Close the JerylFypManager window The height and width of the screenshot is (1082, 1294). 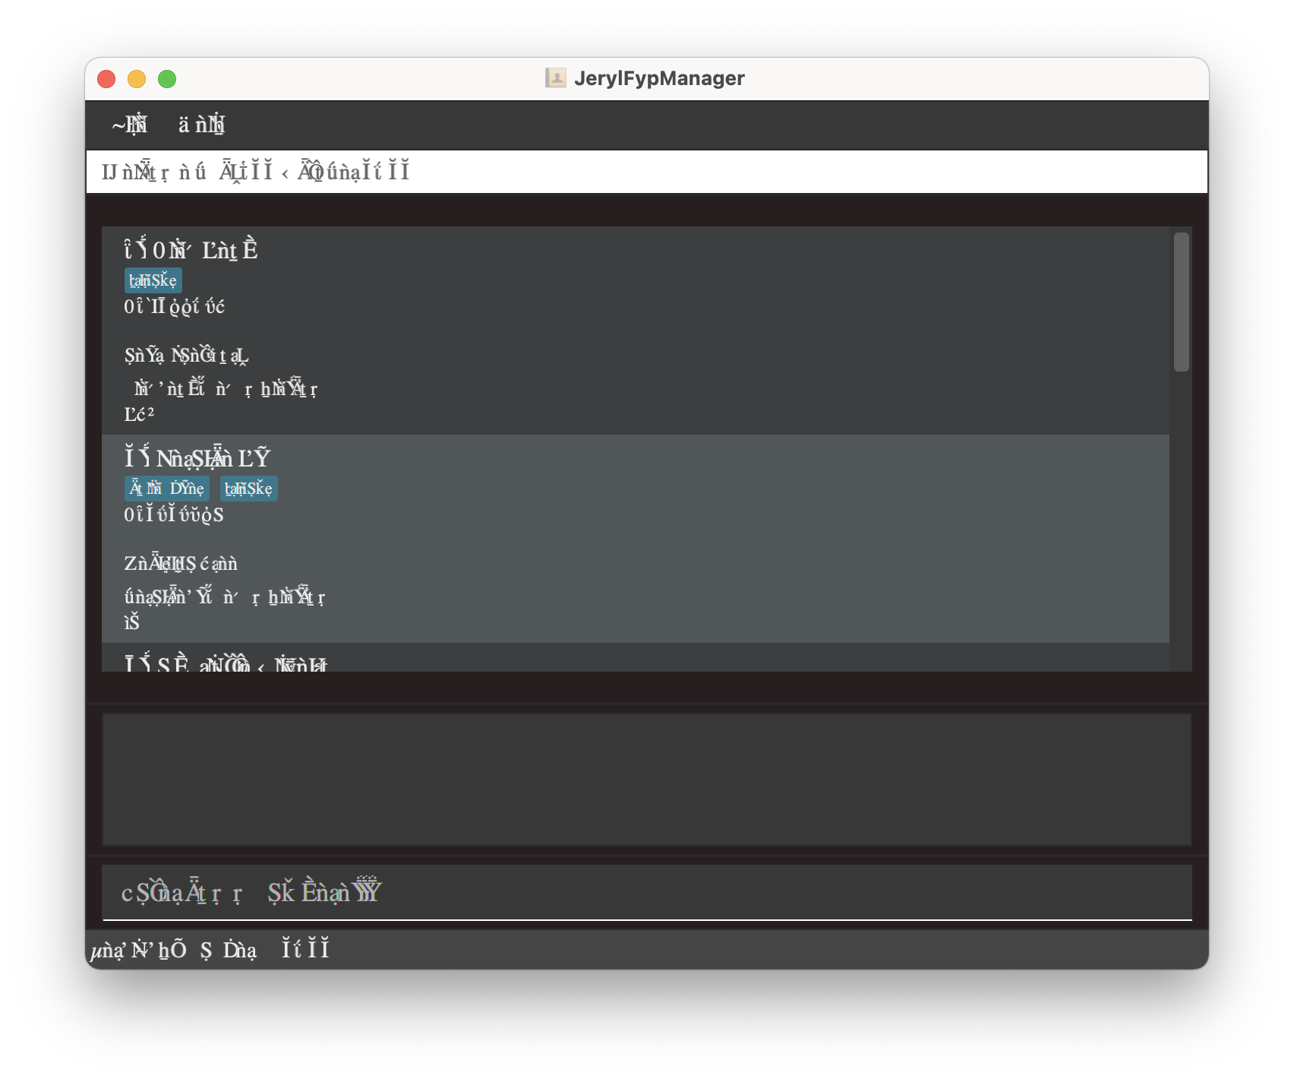(x=106, y=79)
